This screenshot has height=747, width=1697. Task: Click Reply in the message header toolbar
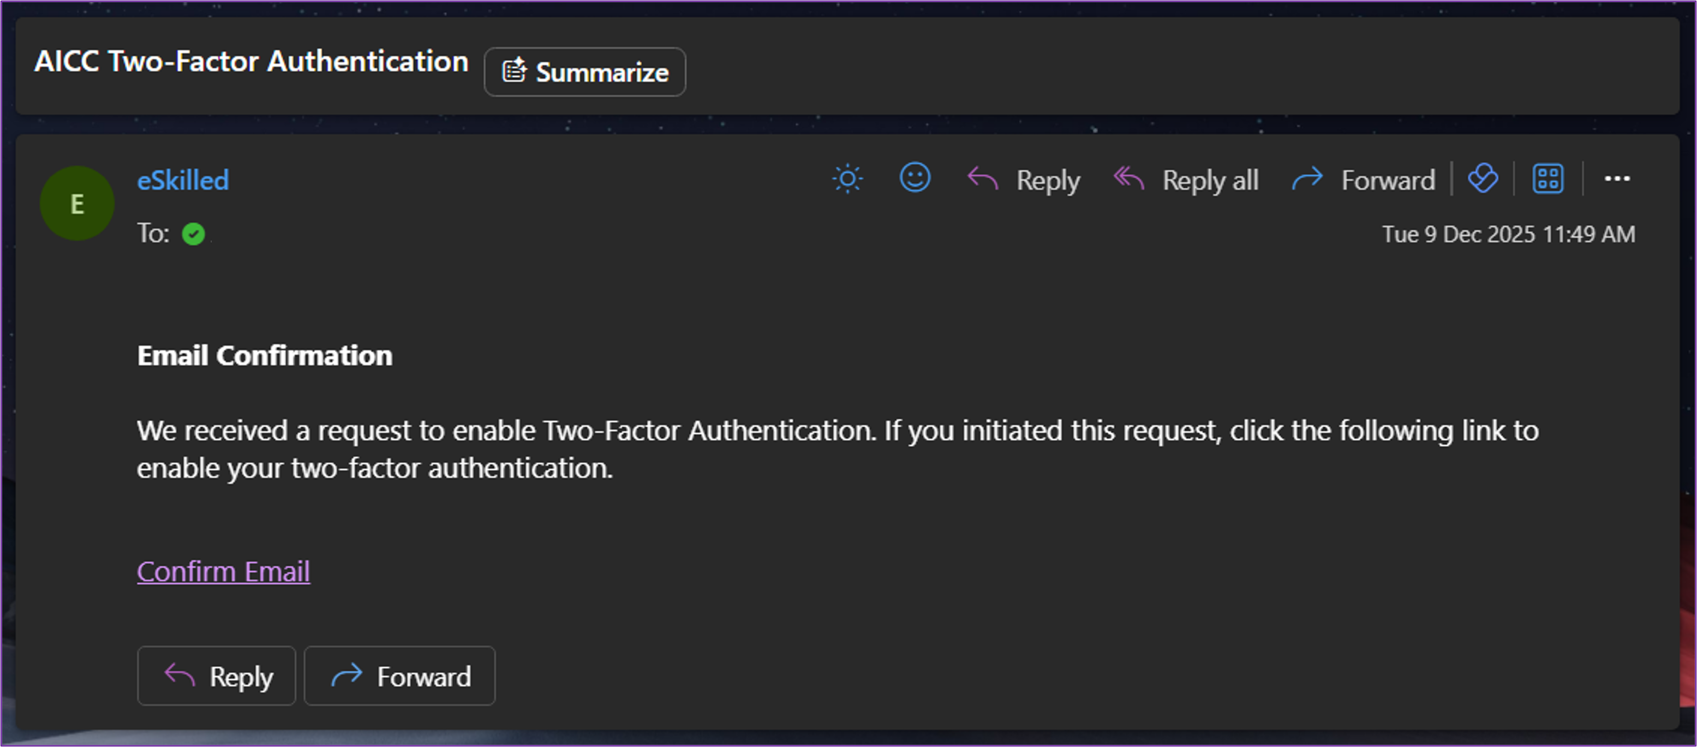tap(1024, 180)
